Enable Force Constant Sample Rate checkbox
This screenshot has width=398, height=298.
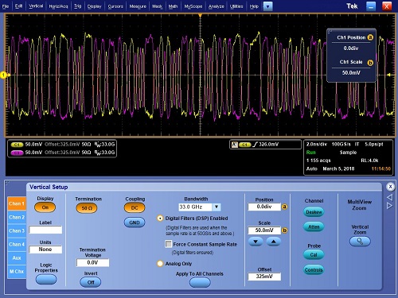click(168, 244)
